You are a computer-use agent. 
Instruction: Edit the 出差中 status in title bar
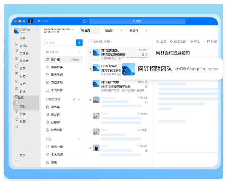coord(43,21)
